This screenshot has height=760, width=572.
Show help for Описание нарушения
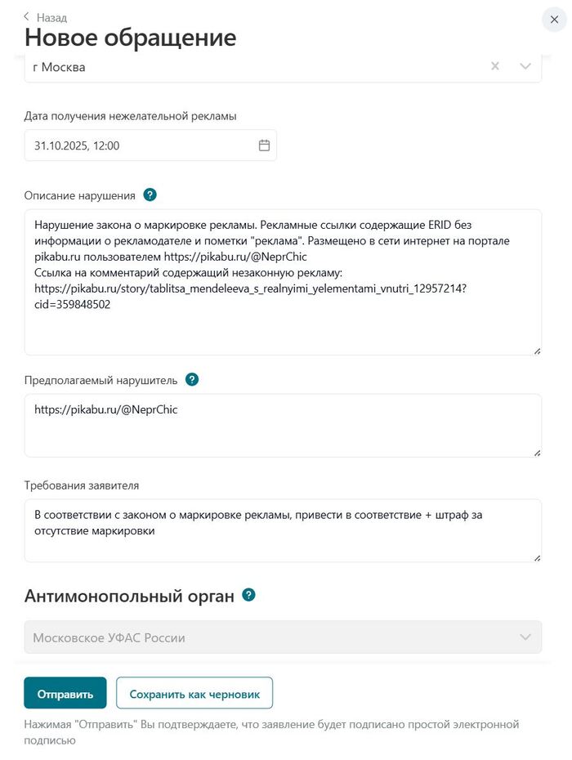[x=150, y=195]
